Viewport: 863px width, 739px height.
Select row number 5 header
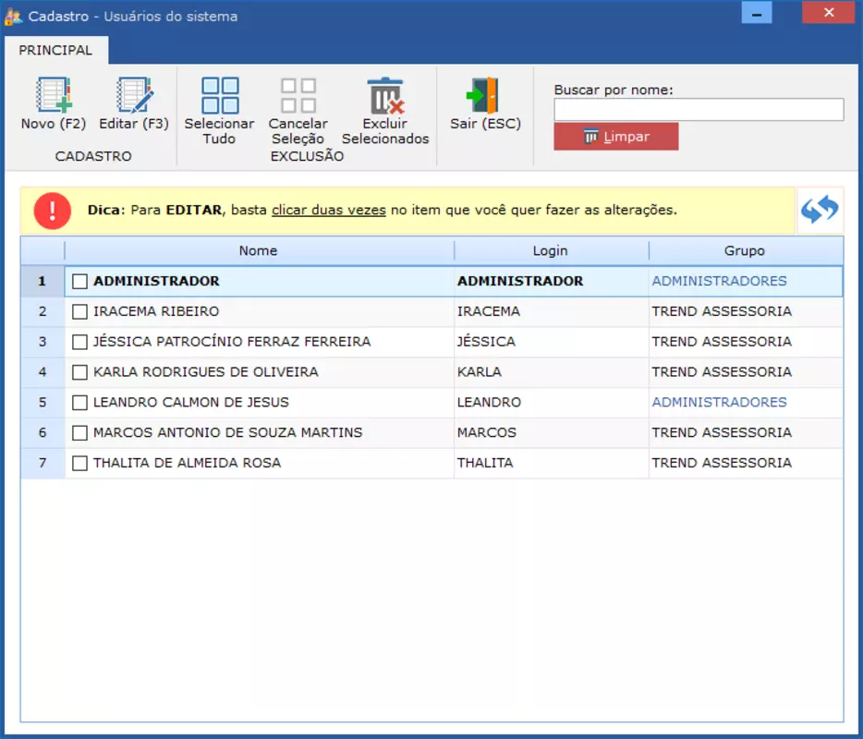click(43, 402)
